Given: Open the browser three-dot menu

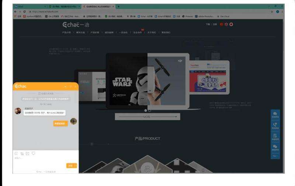Looking at the screenshot, I should (x=282, y=12).
